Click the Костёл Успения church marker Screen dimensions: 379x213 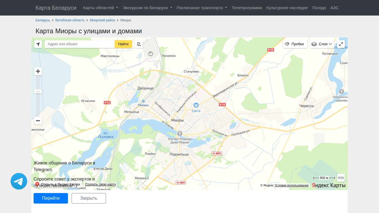pyautogui.click(x=180, y=133)
